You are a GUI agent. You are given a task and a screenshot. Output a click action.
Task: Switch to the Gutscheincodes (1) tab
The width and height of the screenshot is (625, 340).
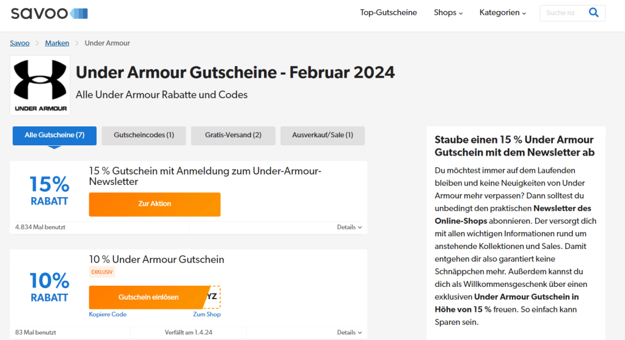[144, 136]
